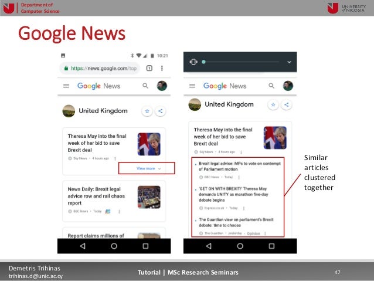Tap vibrate mode icon in volume panel
374x281 pixels.
click(x=193, y=62)
